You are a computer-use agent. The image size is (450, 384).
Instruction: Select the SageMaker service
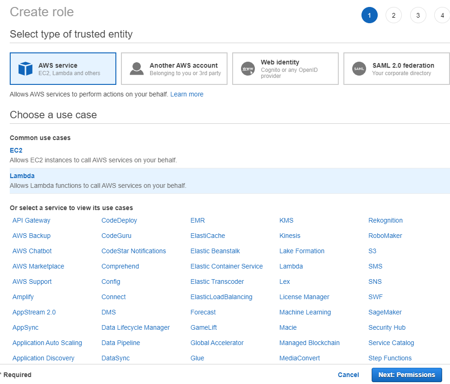click(x=385, y=312)
